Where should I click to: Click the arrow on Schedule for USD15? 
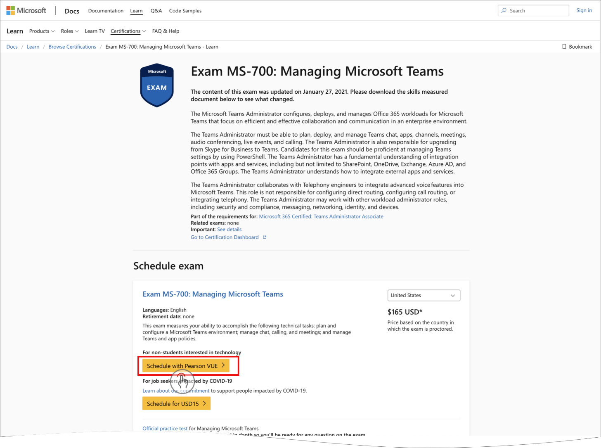[204, 403]
